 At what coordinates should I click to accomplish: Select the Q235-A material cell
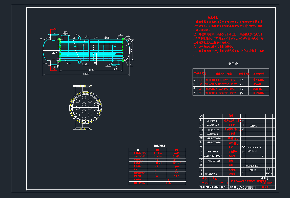coord(252,151)
